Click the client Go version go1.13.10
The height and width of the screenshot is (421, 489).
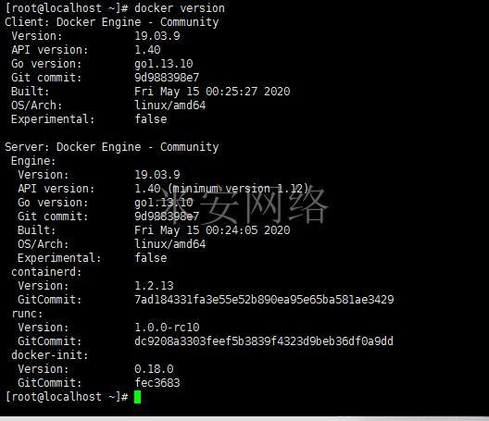point(164,64)
